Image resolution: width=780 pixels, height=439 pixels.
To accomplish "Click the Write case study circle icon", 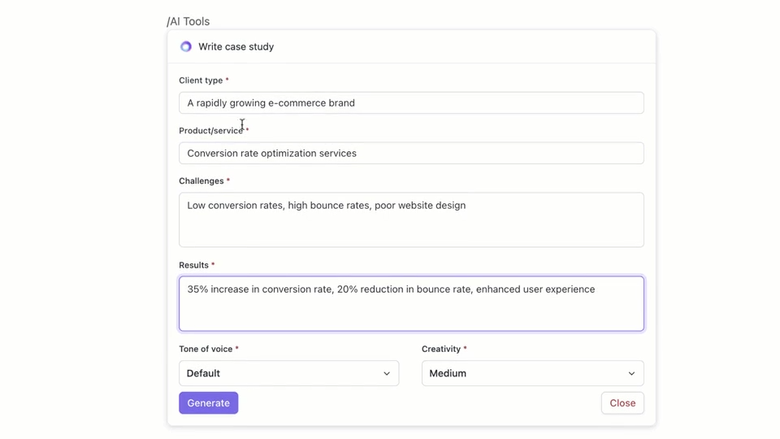I will (186, 47).
